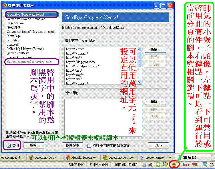Click the blue book icon left of 28M status icons

point(144,165)
